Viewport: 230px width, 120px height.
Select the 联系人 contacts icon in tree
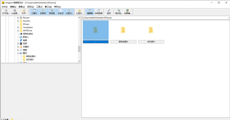(21, 37)
